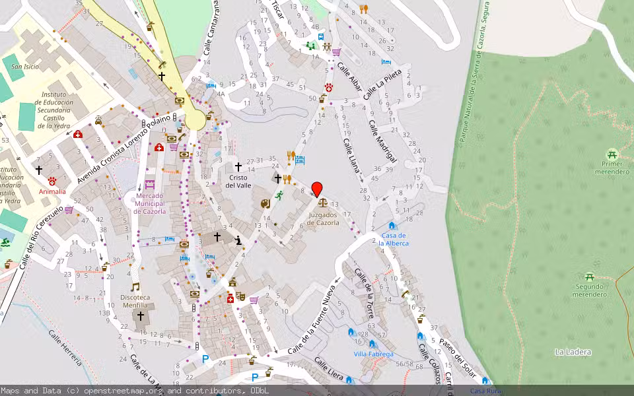Viewport: 634px width, 396px height.
Task: Click the 'Calle de la Torre' label
Action: point(365,293)
